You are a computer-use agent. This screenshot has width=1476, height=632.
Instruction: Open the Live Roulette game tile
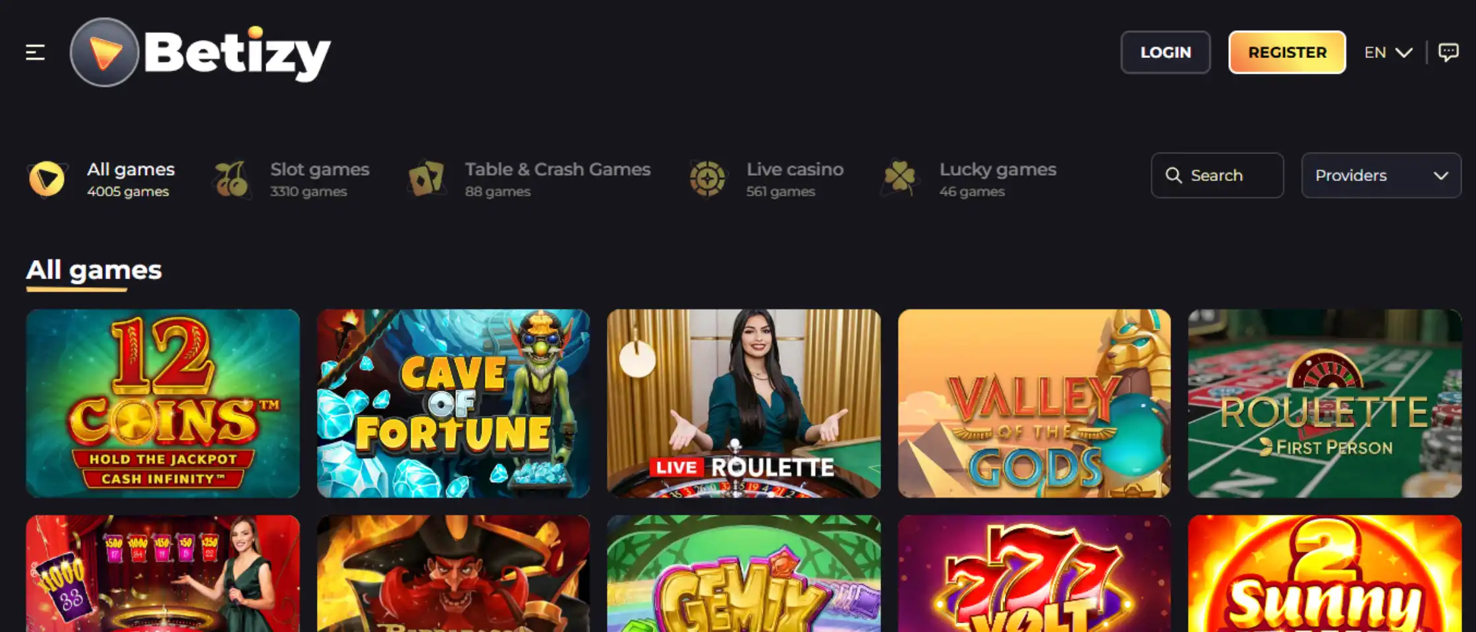(744, 404)
